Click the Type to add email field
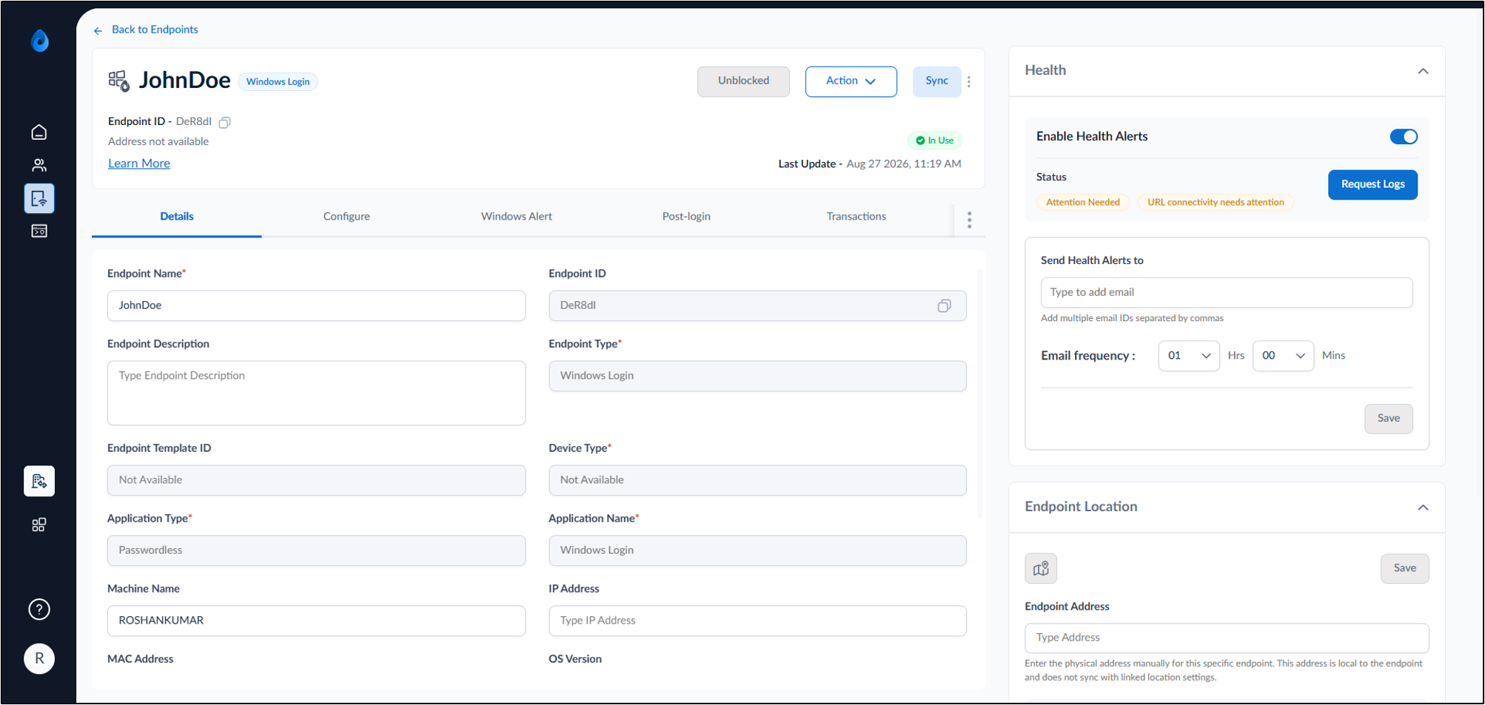 (1226, 293)
